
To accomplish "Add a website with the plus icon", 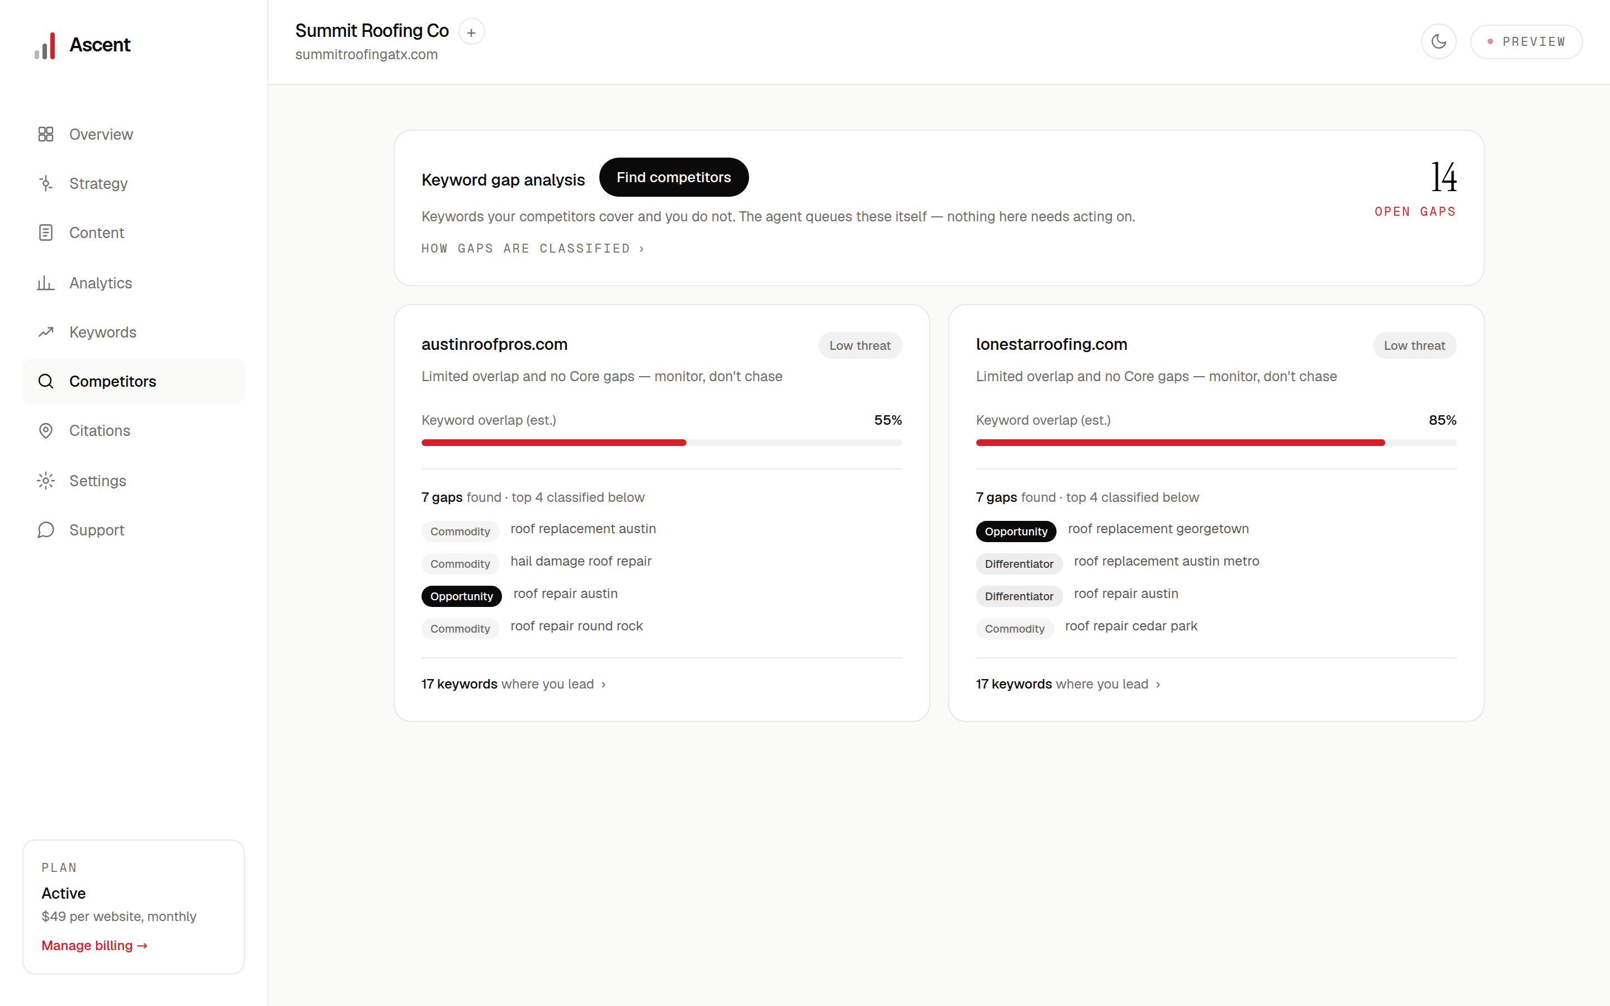I will click(471, 32).
